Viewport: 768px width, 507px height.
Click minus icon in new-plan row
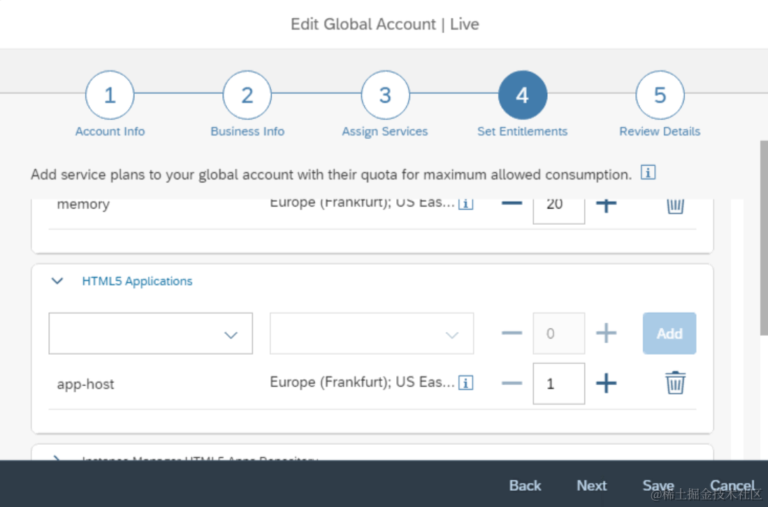click(512, 333)
